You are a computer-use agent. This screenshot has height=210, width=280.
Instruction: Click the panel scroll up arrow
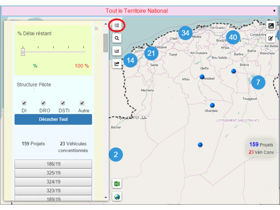pyautogui.click(x=106, y=24)
